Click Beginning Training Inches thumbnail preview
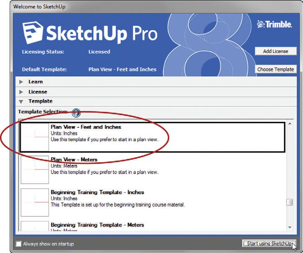This screenshot has height=253, width=303. point(35,202)
